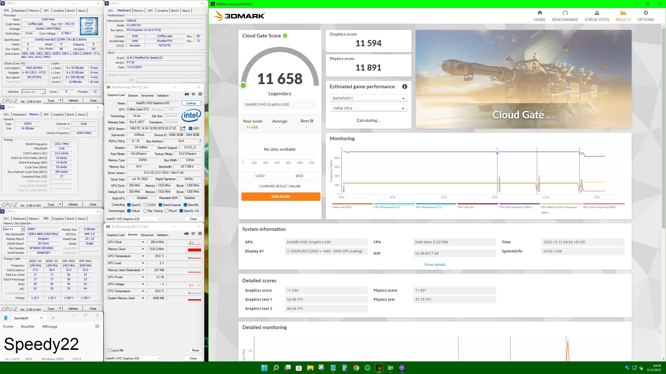666x374 pixels.
Task: Open the Battlefield V game dropdown
Action: (x=368, y=98)
